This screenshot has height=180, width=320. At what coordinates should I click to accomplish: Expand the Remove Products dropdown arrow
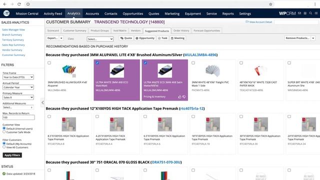click(x=313, y=38)
